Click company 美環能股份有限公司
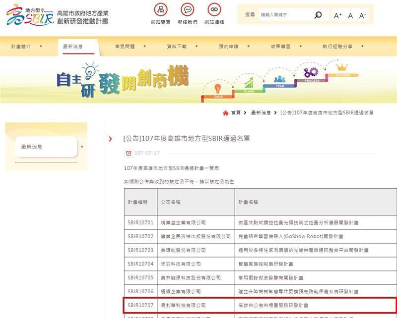Screen dimensions: 397x318 point(183,250)
